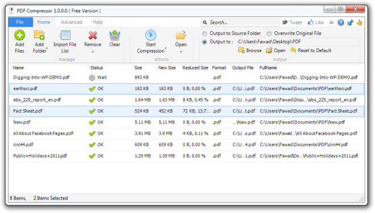Switch to the Advanced tab
Viewport: 375px width, 213px height.
(72, 22)
